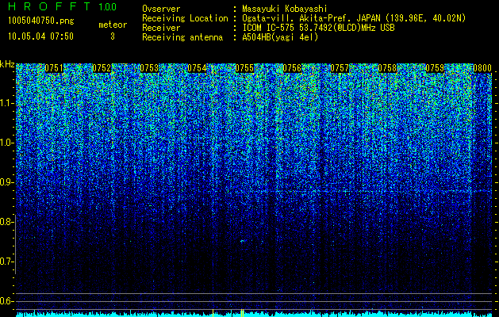The width and height of the screenshot is (499, 317).
Task: Click the HROFFT 1.00 title text
Action: click(62, 6)
